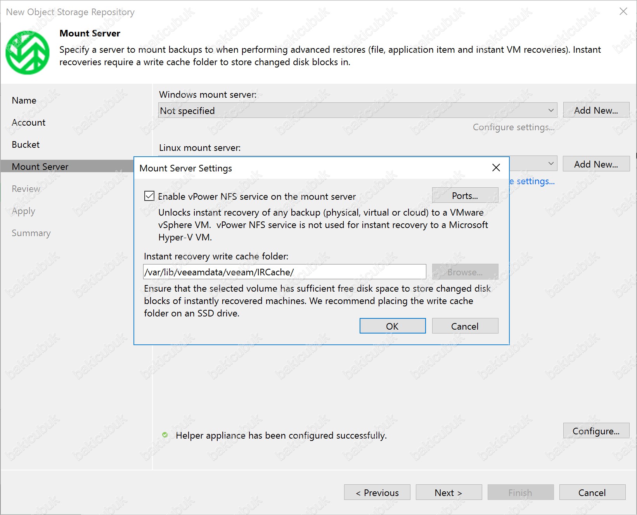Viewport: 637px width, 515px height.
Task: Close the Mount Server Settings dialog
Action: pyautogui.click(x=496, y=168)
